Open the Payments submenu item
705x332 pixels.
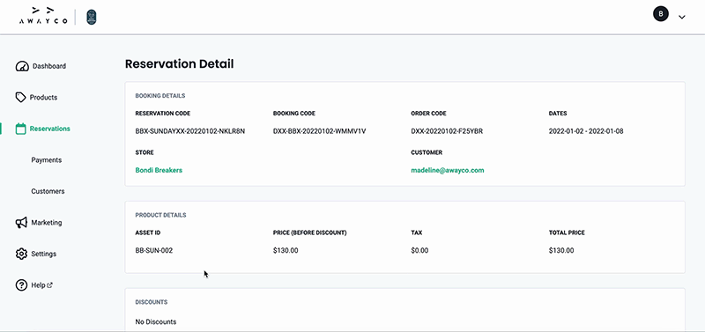(x=47, y=160)
